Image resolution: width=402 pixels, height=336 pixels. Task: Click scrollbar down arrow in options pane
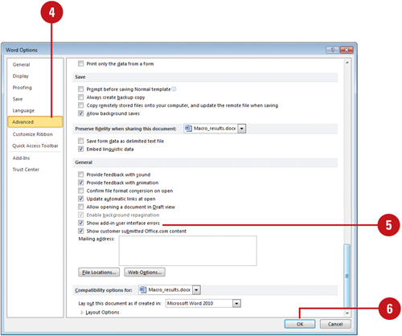(x=347, y=313)
